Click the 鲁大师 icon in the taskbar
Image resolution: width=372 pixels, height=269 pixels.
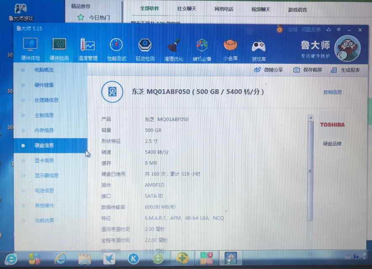pyautogui.click(x=231, y=258)
